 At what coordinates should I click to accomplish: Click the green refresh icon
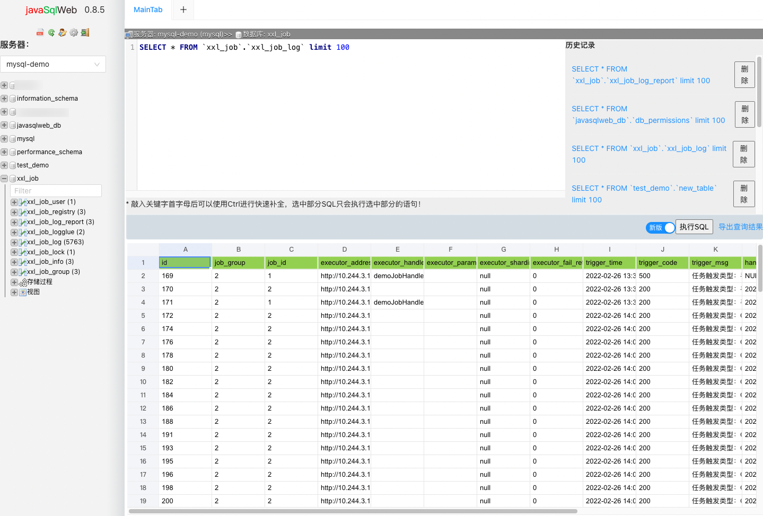(51, 32)
